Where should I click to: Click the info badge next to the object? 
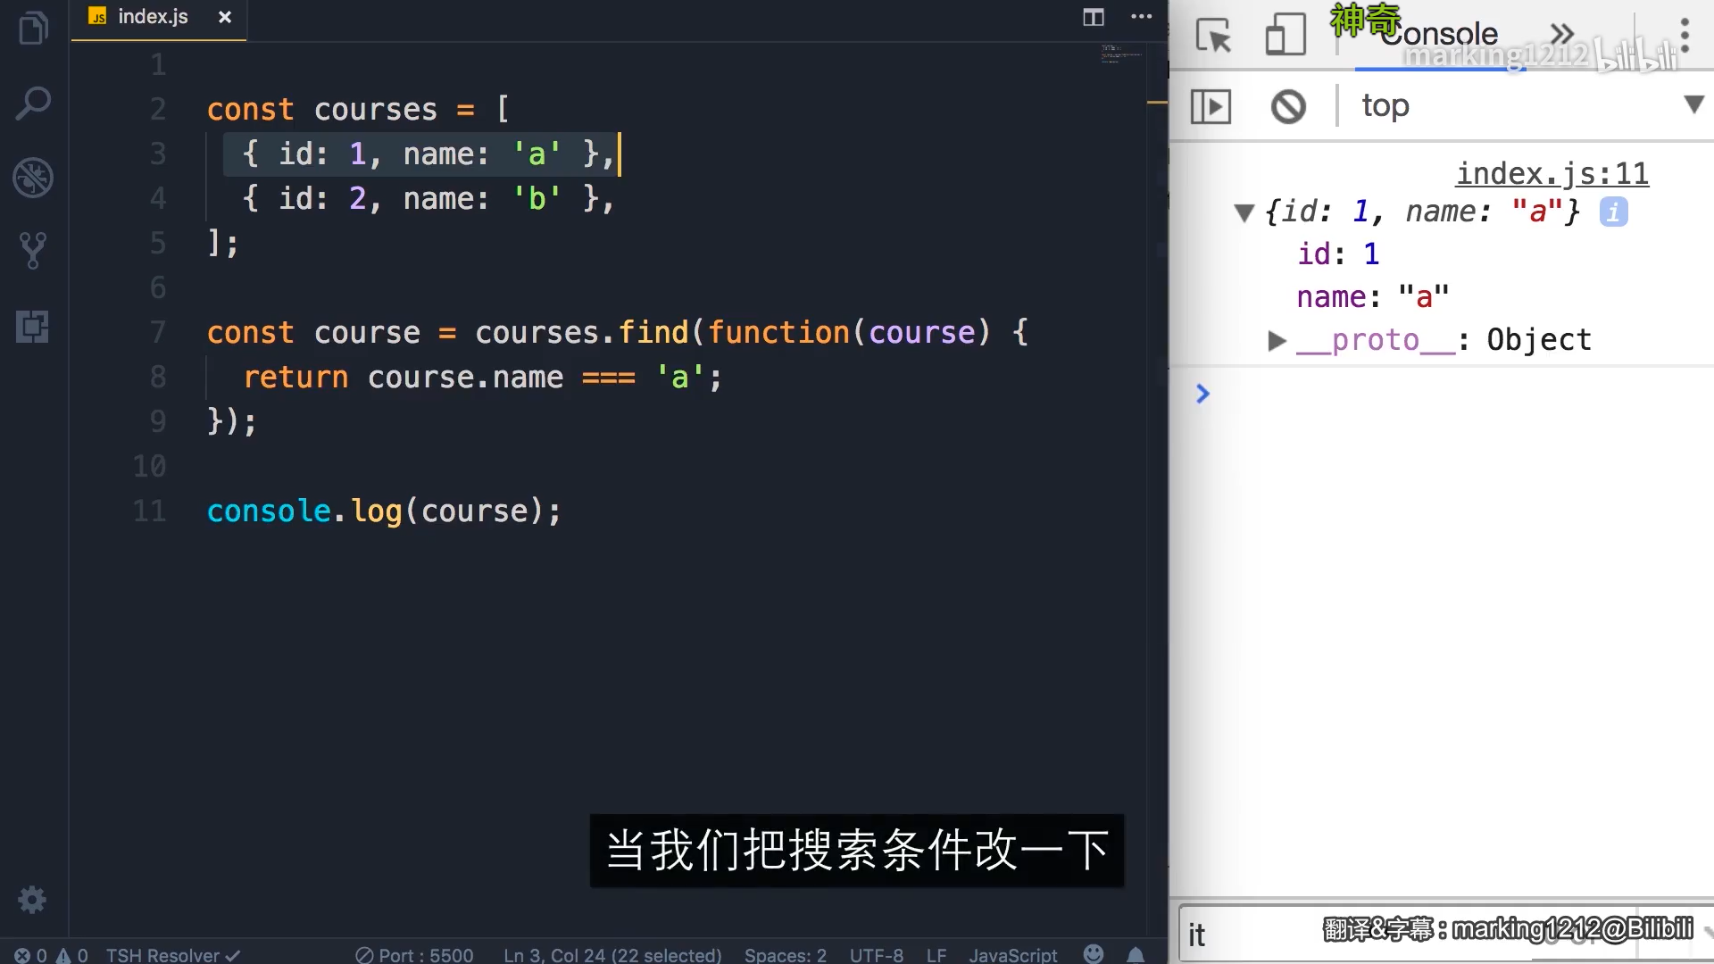(x=1613, y=212)
